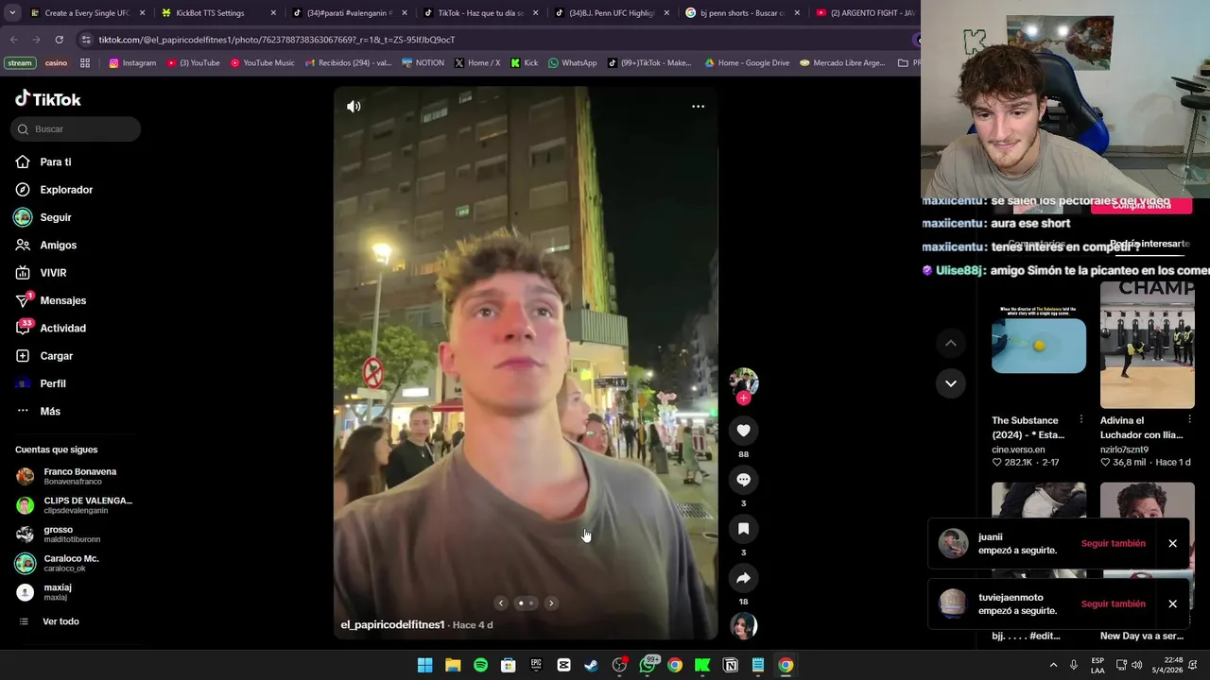Screen dimensions: 1210x680
Task: Open Steam from the taskbar
Action: pos(592,665)
